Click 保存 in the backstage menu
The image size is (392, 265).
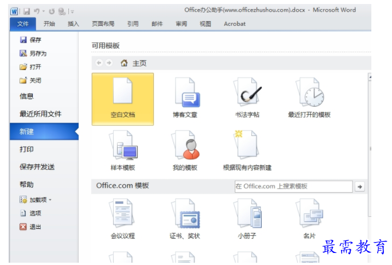[30, 40]
